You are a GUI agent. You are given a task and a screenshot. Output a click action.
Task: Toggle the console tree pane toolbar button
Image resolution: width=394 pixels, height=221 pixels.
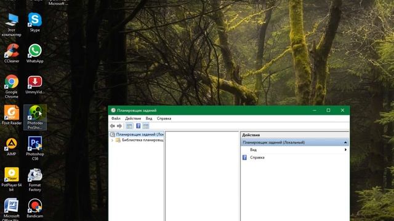pos(129,126)
